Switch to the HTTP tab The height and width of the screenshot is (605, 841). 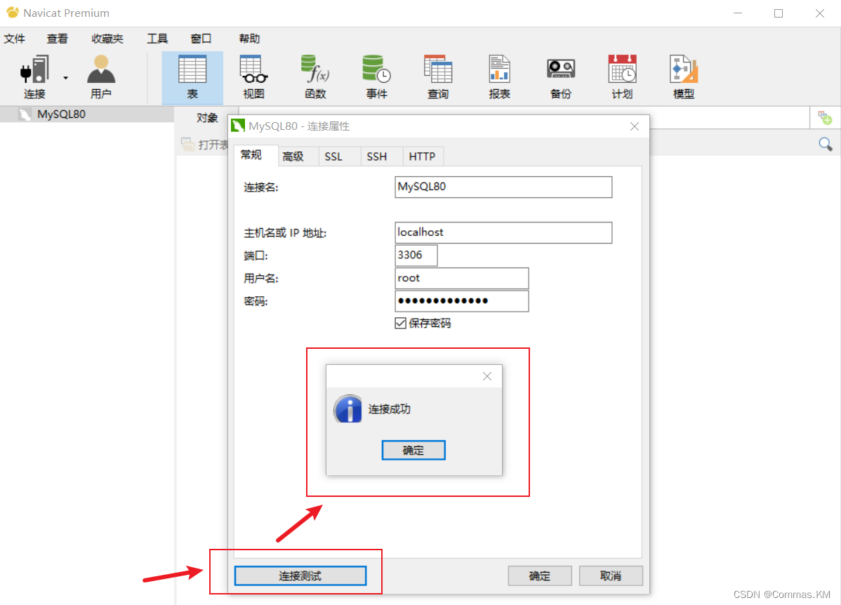(423, 157)
